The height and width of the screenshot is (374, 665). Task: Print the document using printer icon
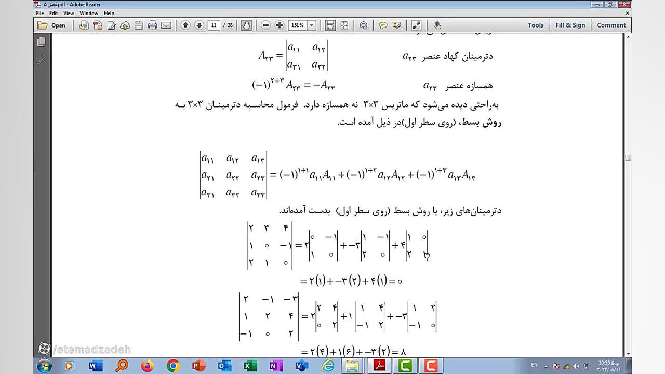pos(152,25)
